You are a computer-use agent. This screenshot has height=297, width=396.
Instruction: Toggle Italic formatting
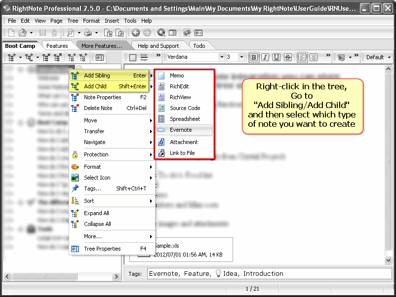(265, 57)
